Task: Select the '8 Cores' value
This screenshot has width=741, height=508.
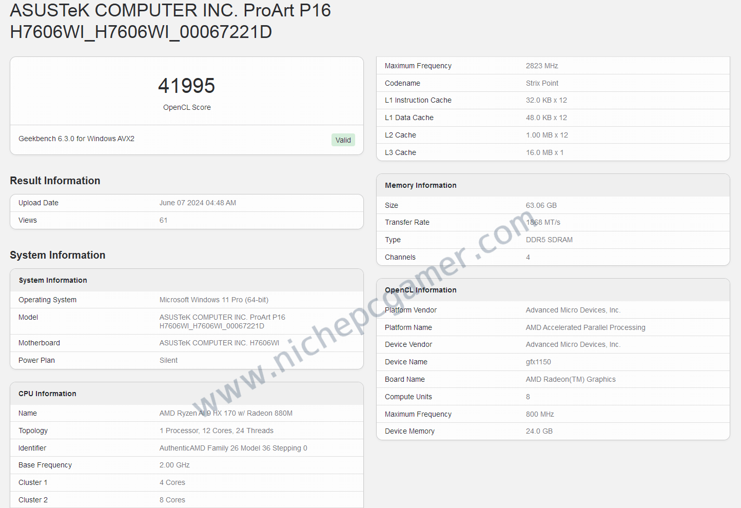Action: tap(172, 500)
